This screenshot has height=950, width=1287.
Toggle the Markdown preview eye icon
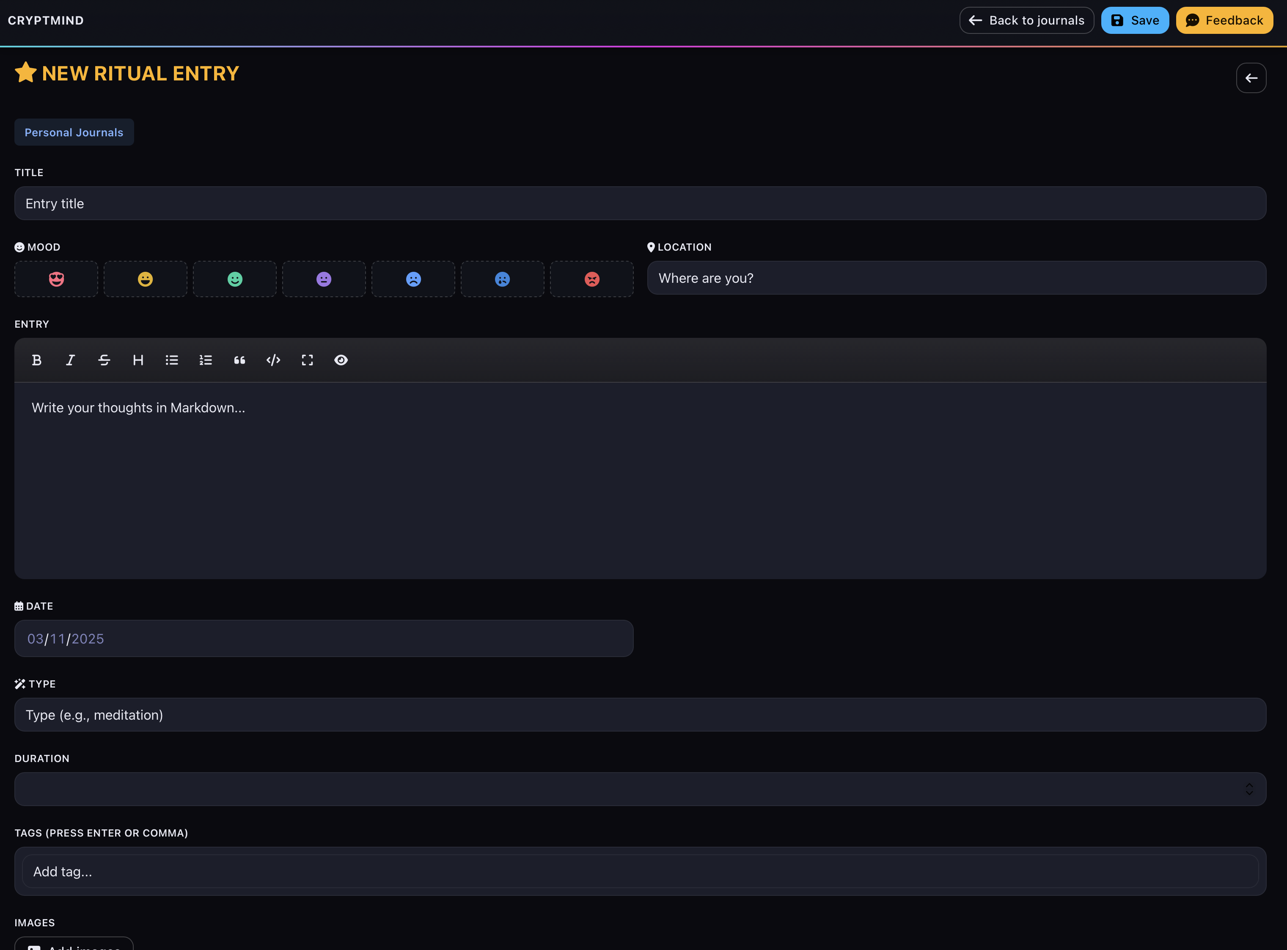click(x=341, y=360)
